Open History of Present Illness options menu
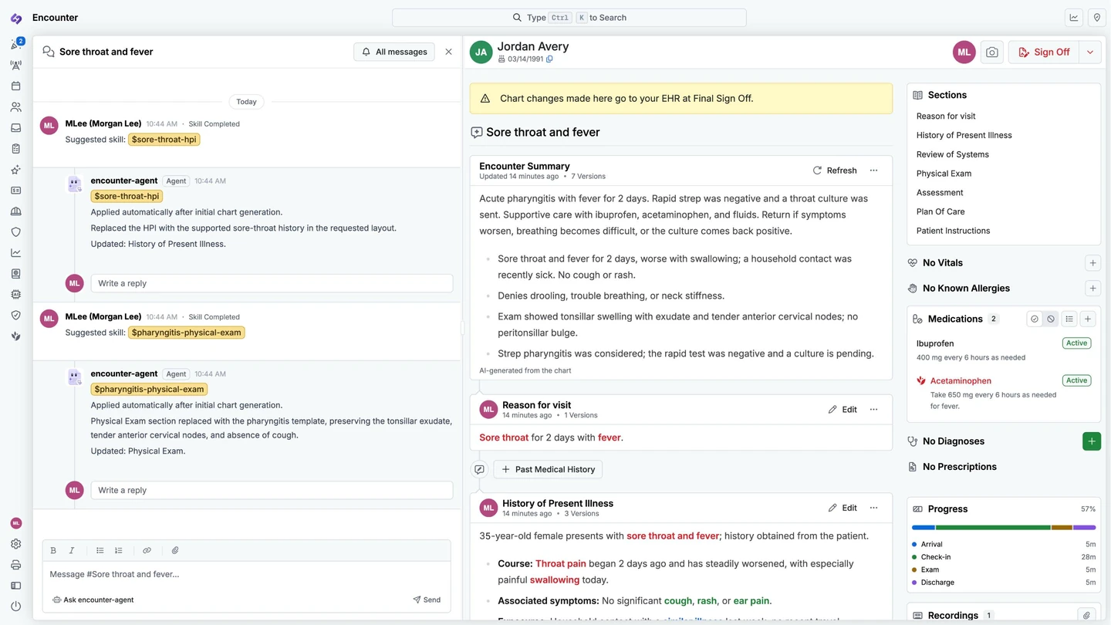The width and height of the screenshot is (1111, 625). [874, 508]
